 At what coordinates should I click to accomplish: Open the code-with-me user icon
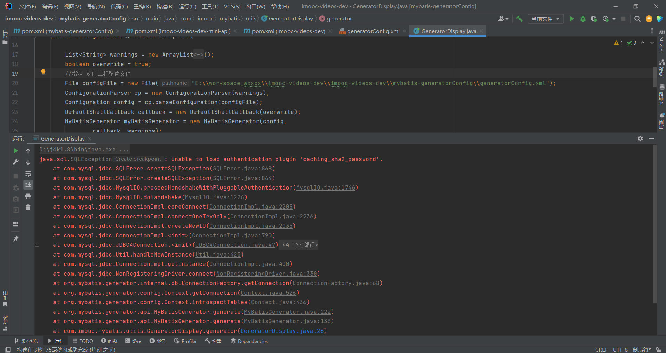(x=503, y=19)
